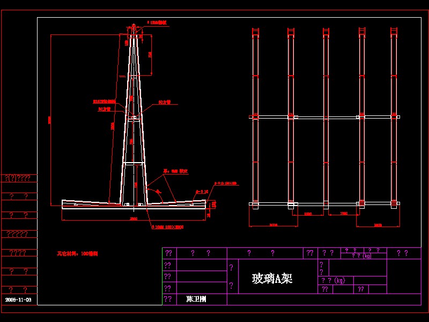429x322 pixels.
Task: Click the drawing title "玻璃A架"
Action: (x=272, y=279)
